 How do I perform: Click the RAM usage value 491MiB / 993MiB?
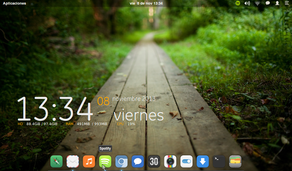point(92,124)
